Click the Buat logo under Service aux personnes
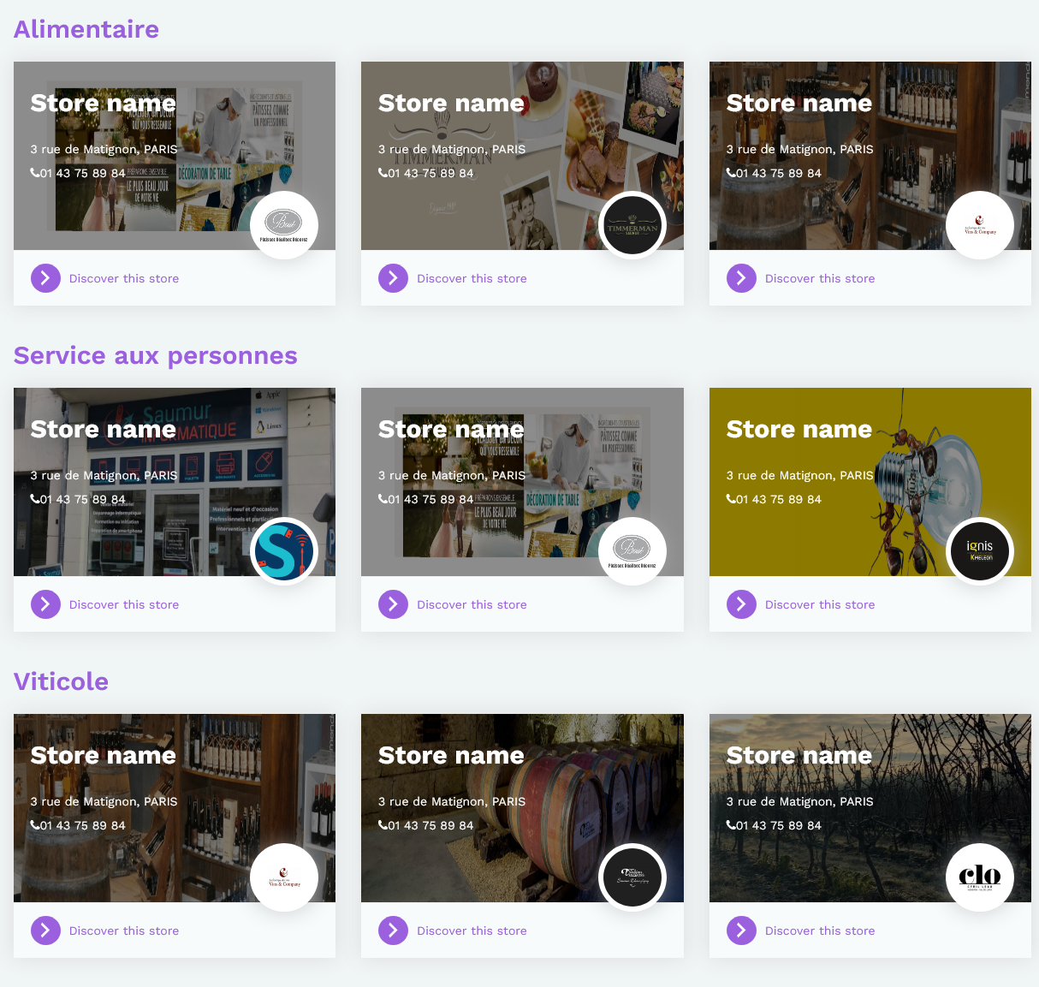This screenshot has height=987, width=1039. coord(632,551)
